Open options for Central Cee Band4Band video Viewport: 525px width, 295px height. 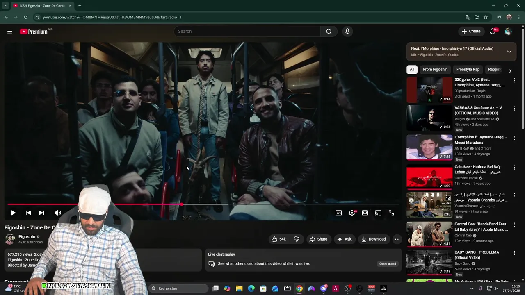(x=514, y=225)
